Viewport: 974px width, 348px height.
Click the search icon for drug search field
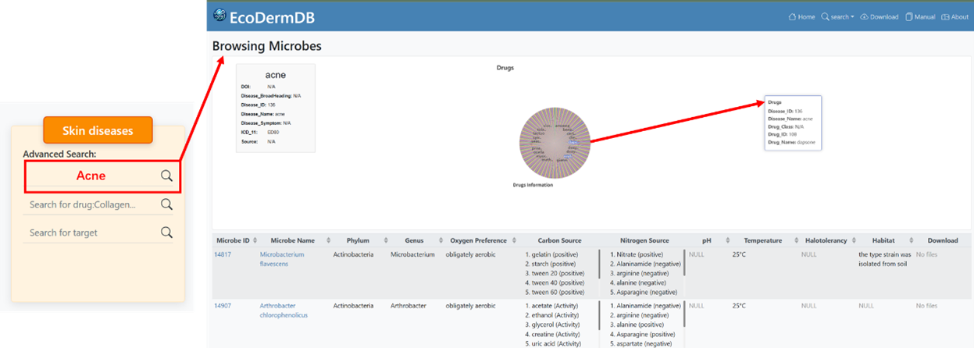click(x=166, y=204)
